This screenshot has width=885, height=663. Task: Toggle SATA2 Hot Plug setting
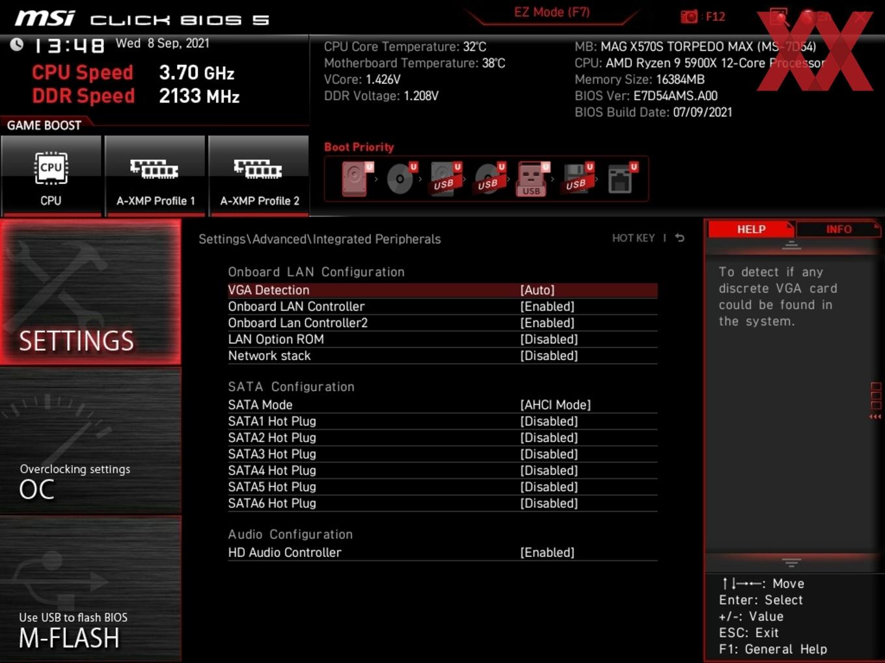click(x=442, y=437)
